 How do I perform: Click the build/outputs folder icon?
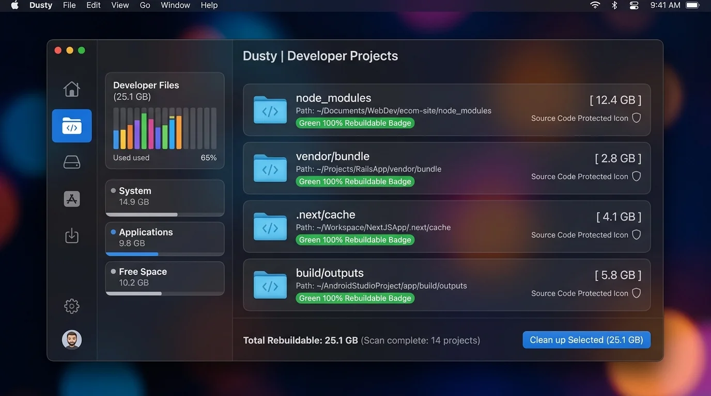coord(270,285)
